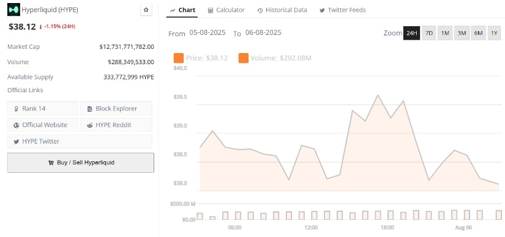Click the Available Supply label
Viewport: 505px width, 237px height.
30,77
